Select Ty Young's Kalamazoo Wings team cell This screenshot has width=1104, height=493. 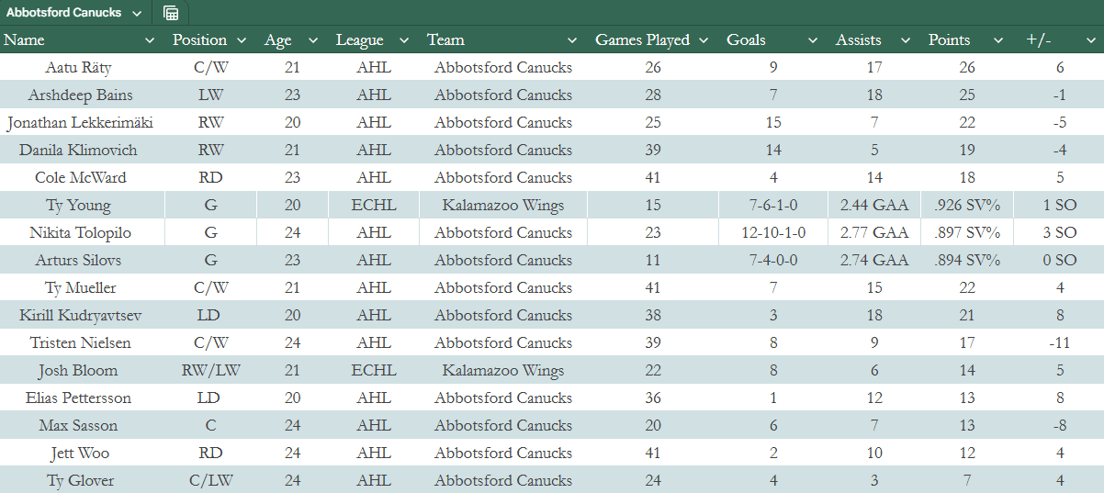tap(503, 206)
